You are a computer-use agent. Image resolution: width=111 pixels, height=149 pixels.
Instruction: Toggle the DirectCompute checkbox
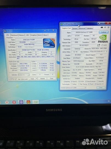point(86,81)
